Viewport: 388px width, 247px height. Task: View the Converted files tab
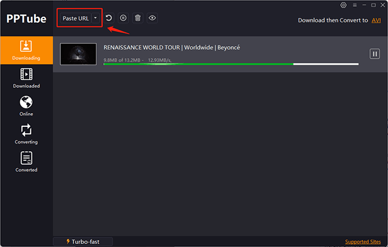pyautogui.click(x=26, y=161)
